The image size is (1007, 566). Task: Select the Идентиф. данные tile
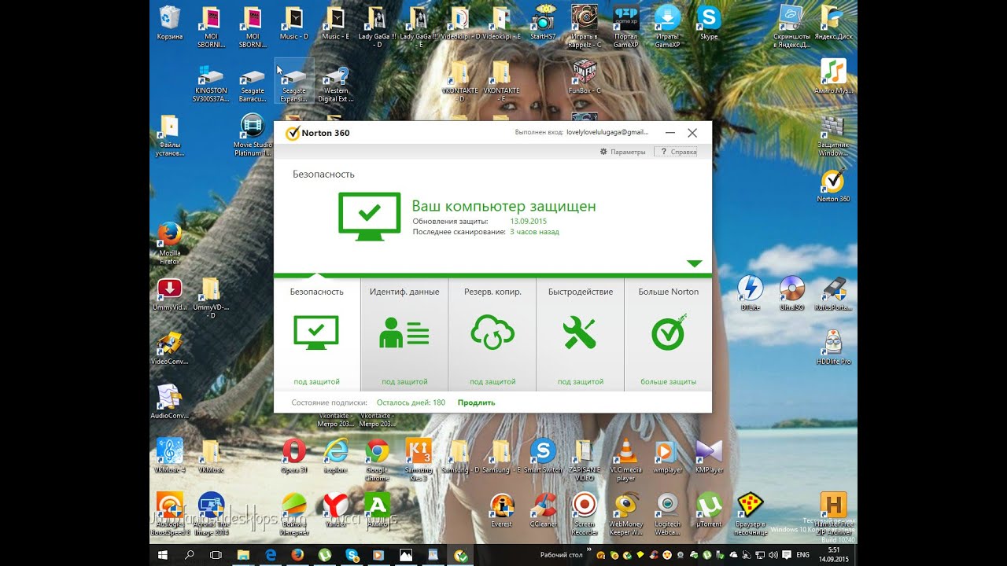404,334
